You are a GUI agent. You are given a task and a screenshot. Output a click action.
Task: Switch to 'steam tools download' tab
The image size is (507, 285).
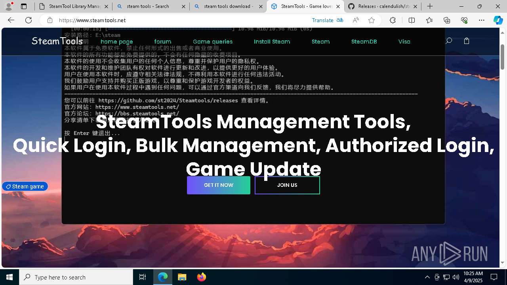(x=228, y=6)
